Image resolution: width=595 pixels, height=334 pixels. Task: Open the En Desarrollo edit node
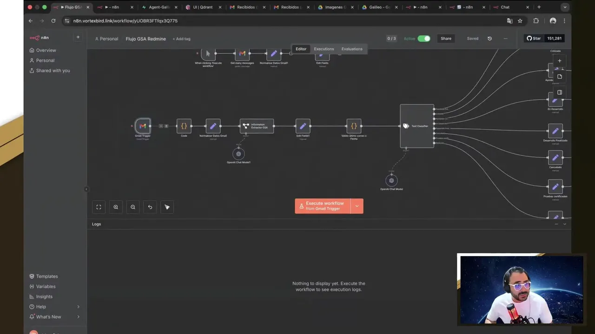click(555, 99)
